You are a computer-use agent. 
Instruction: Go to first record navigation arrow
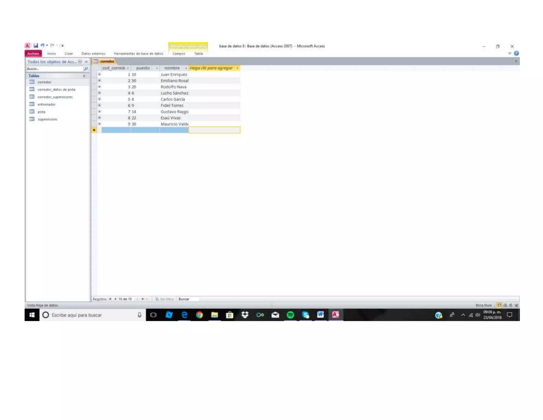coord(110,299)
